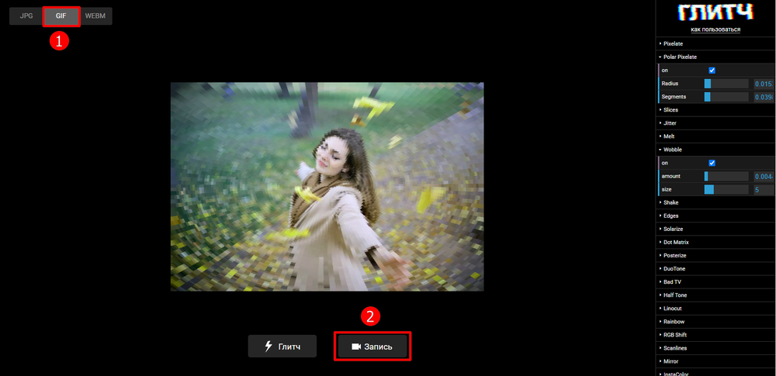Viewport: 776px width, 376px height.
Task: Click the Глитч button
Action: point(282,347)
